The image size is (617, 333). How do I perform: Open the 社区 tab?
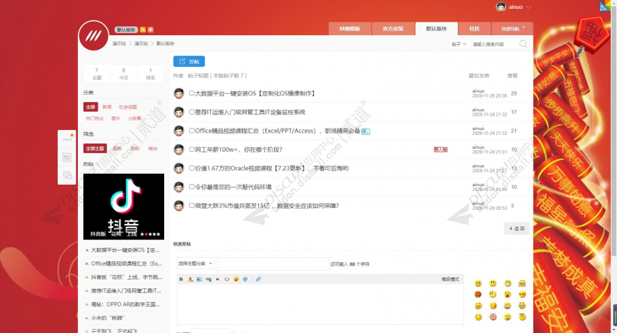(x=475, y=28)
